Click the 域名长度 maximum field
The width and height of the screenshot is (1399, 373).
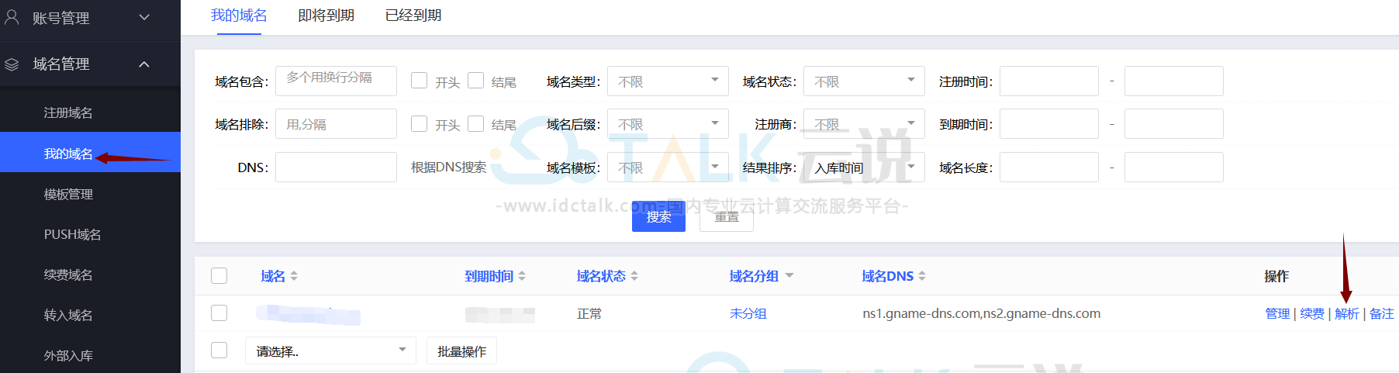pyautogui.click(x=1174, y=168)
